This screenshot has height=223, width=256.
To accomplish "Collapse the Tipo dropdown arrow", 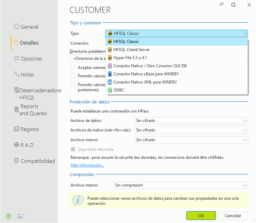I will click(x=244, y=33).
